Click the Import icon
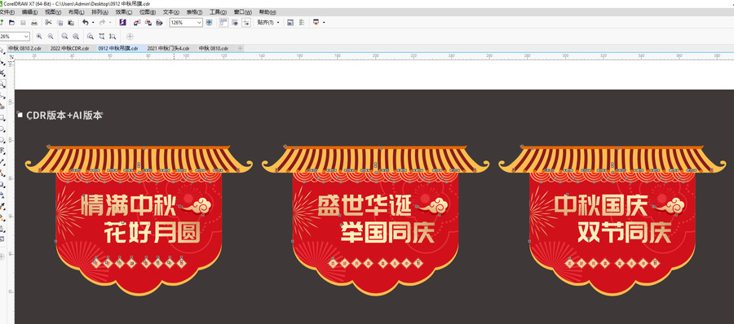The width and height of the screenshot is (734, 324). click(137, 23)
